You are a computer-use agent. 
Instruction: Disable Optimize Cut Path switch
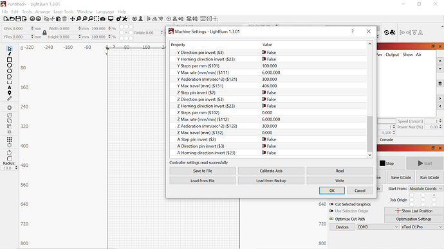[331, 219]
